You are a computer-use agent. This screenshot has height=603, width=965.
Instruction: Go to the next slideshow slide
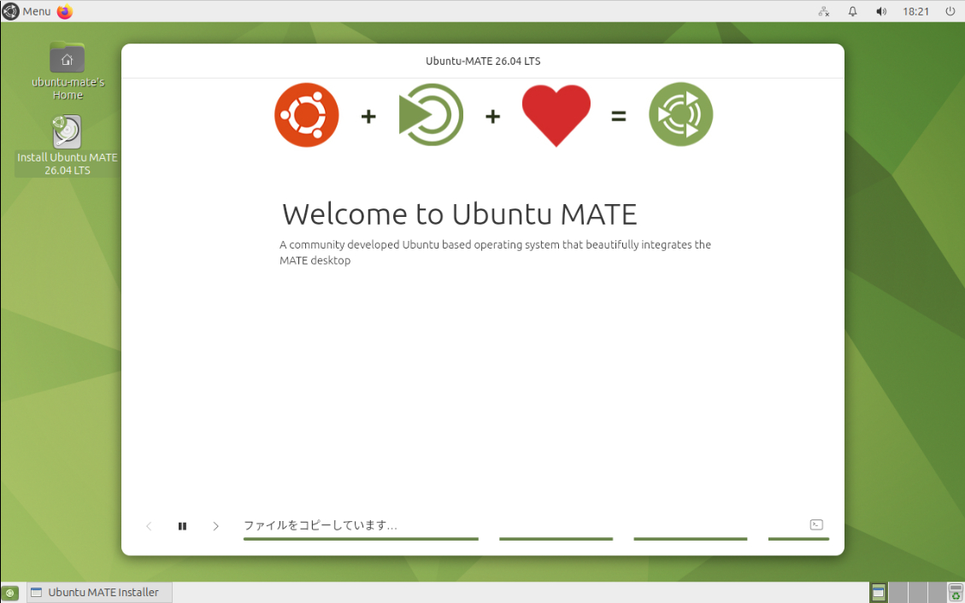pyautogui.click(x=215, y=526)
